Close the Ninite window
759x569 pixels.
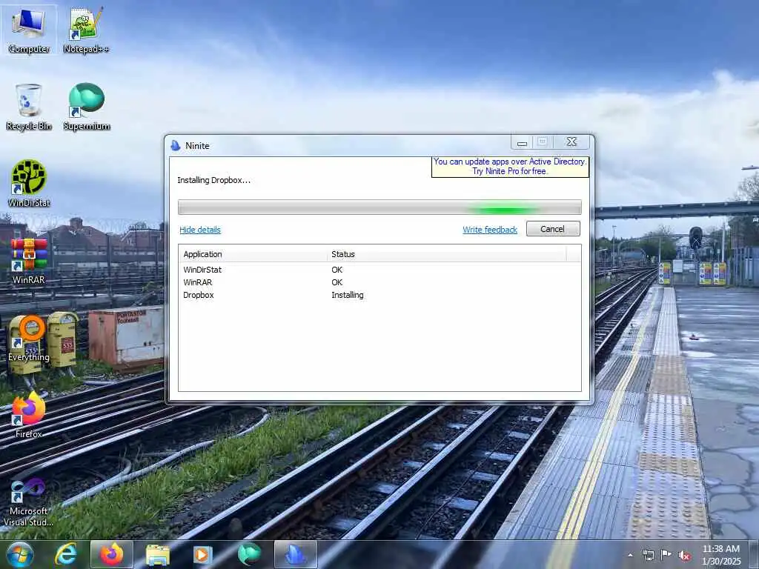coord(571,142)
